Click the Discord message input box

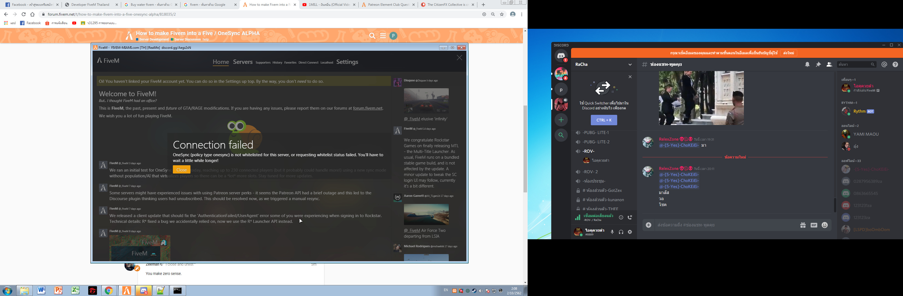pyautogui.click(x=726, y=225)
